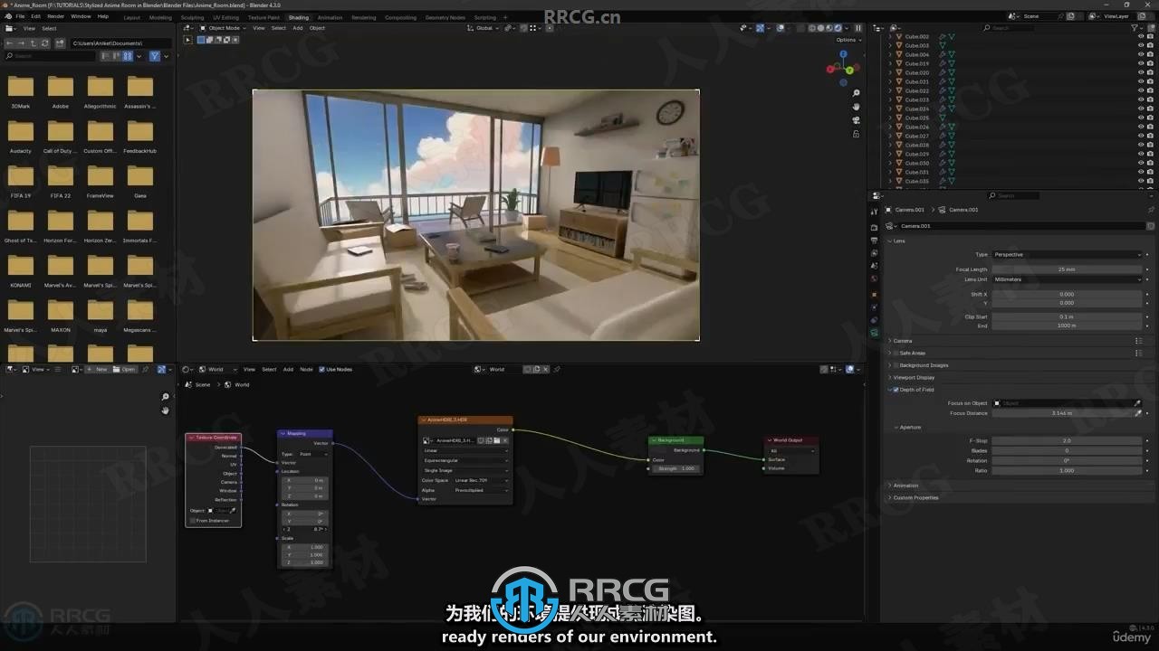Adjust the Background Strength value slider
This screenshot has width=1159, height=651.
[x=676, y=468]
